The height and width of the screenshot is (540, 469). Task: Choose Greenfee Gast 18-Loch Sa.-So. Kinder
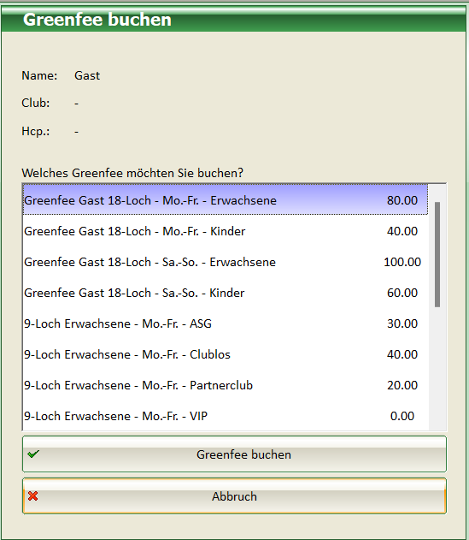point(226,293)
